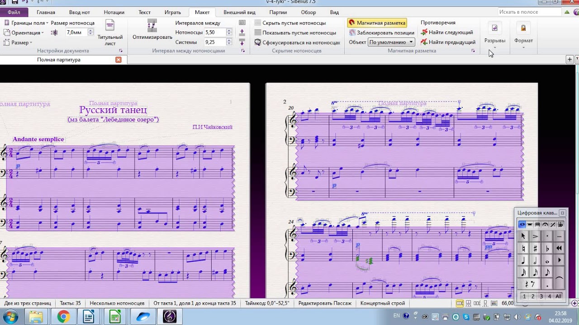Click the 7,0мм staff size field

click(x=76, y=32)
